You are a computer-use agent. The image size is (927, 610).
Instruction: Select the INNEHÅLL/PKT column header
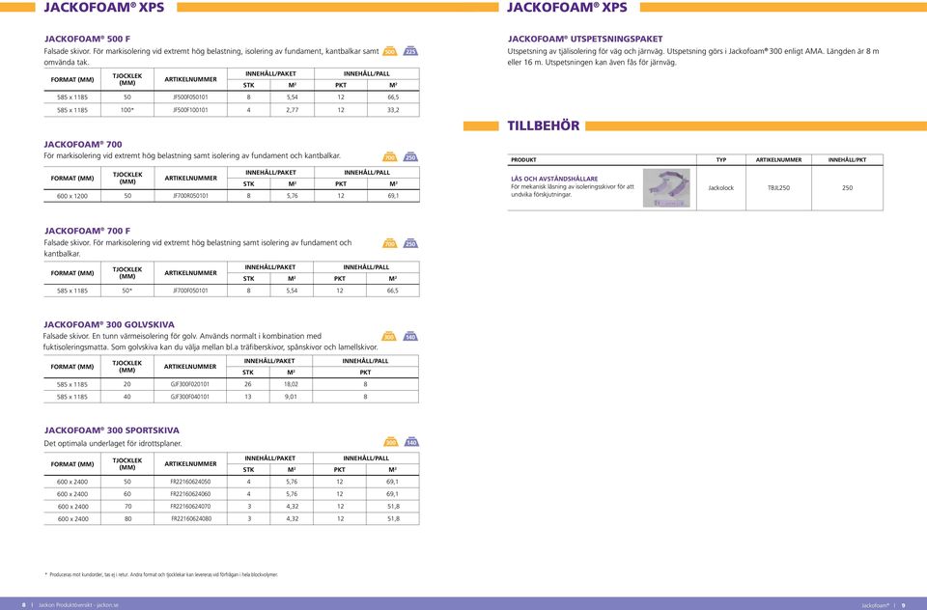847,160
